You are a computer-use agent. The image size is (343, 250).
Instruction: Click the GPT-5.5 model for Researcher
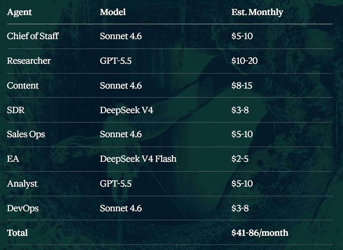116,61
